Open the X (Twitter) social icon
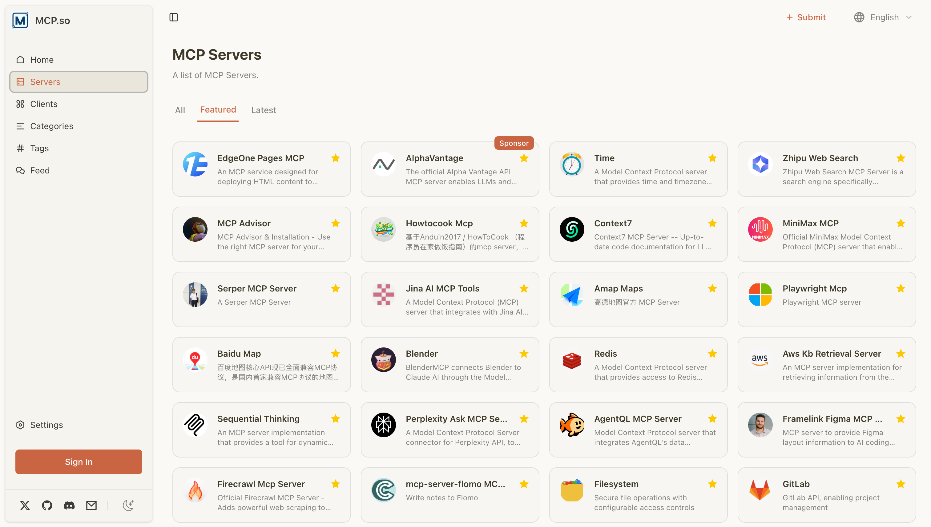The height and width of the screenshot is (527, 931). (x=25, y=505)
